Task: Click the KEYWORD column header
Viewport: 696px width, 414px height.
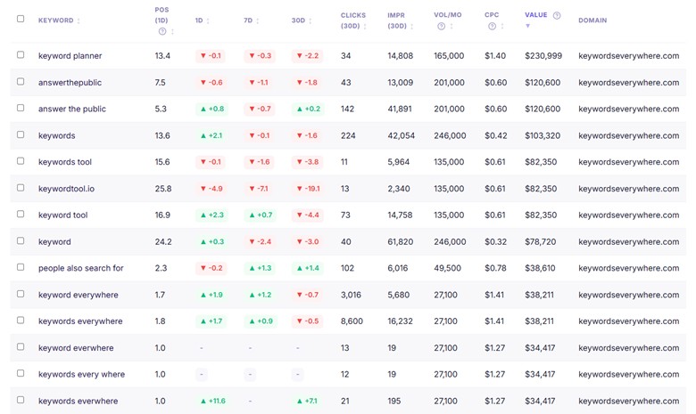Action: pos(55,20)
